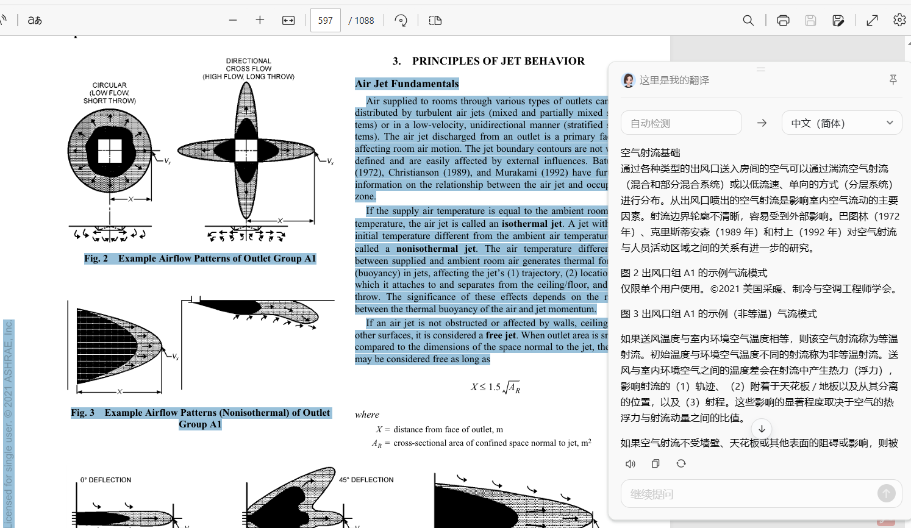Read the translation aloud
Image resolution: width=911 pixels, height=528 pixels.
631,464
